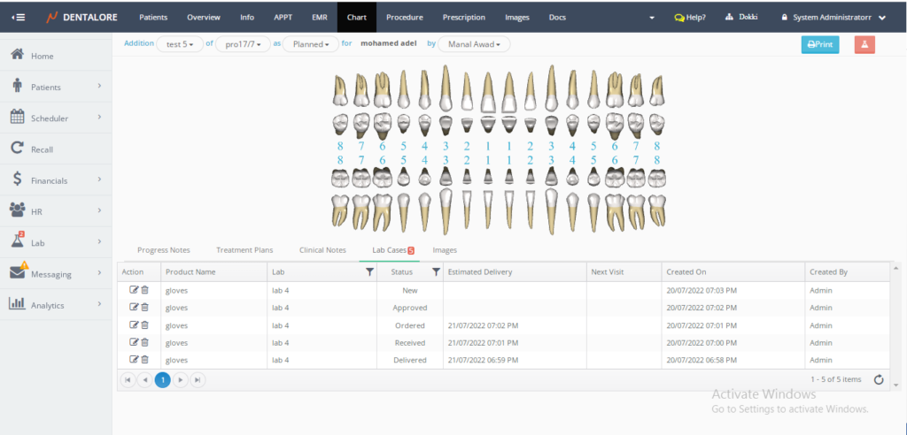Image resolution: width=907 pixels, height=435 pixels.
Task: Collapse the sidebar with the hamburger icon
Action: pos(19,17)
